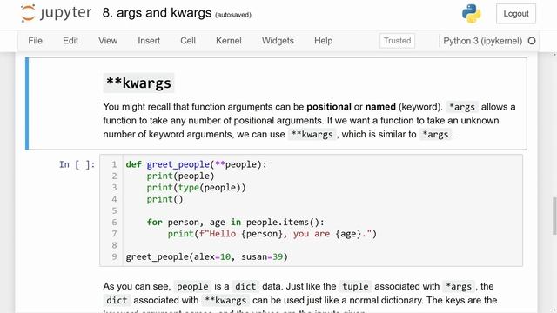Select the **kwargs heading

pyautogui.click(x=138, y=83)
